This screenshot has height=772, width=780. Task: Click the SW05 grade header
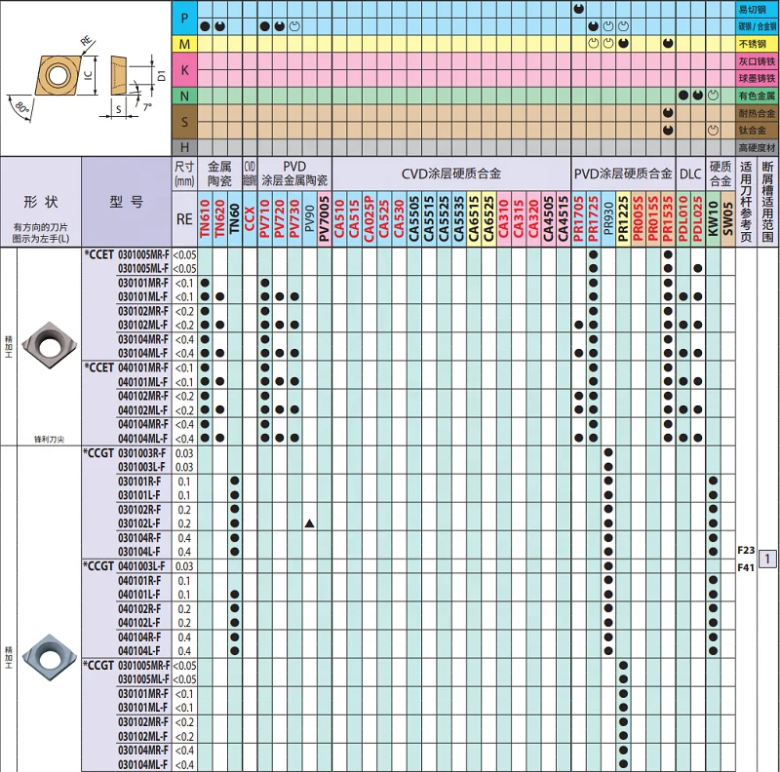point(727,219)
